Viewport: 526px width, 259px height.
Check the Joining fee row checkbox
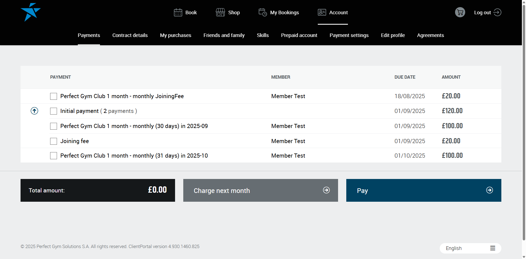coord(54,141)
